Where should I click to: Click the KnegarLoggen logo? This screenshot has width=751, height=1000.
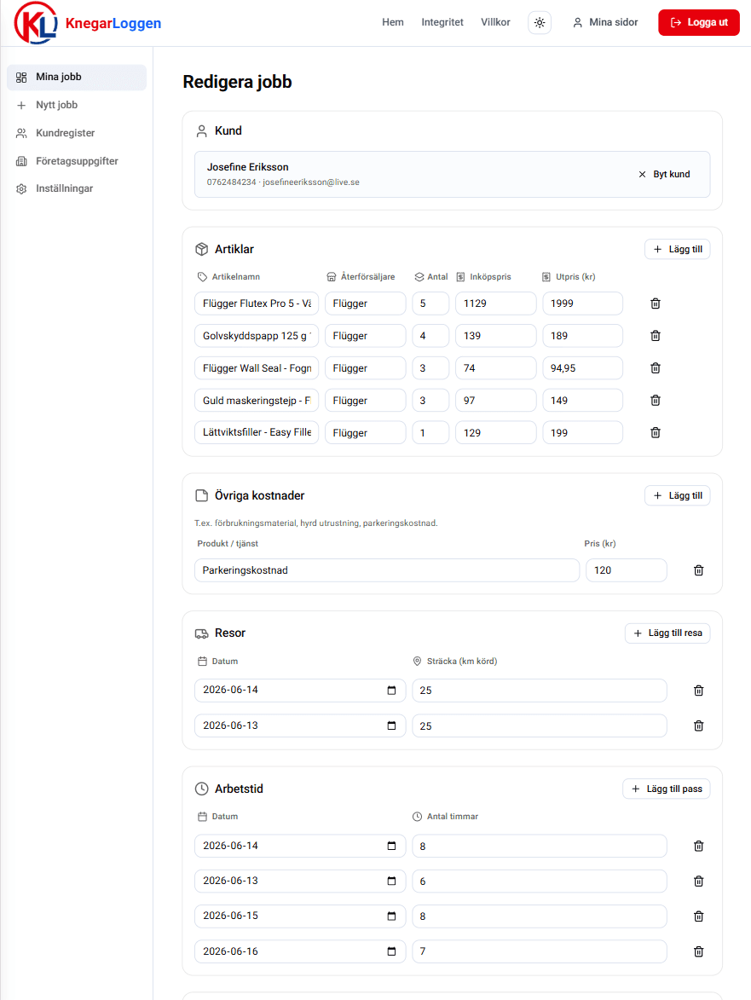point(87,23)
